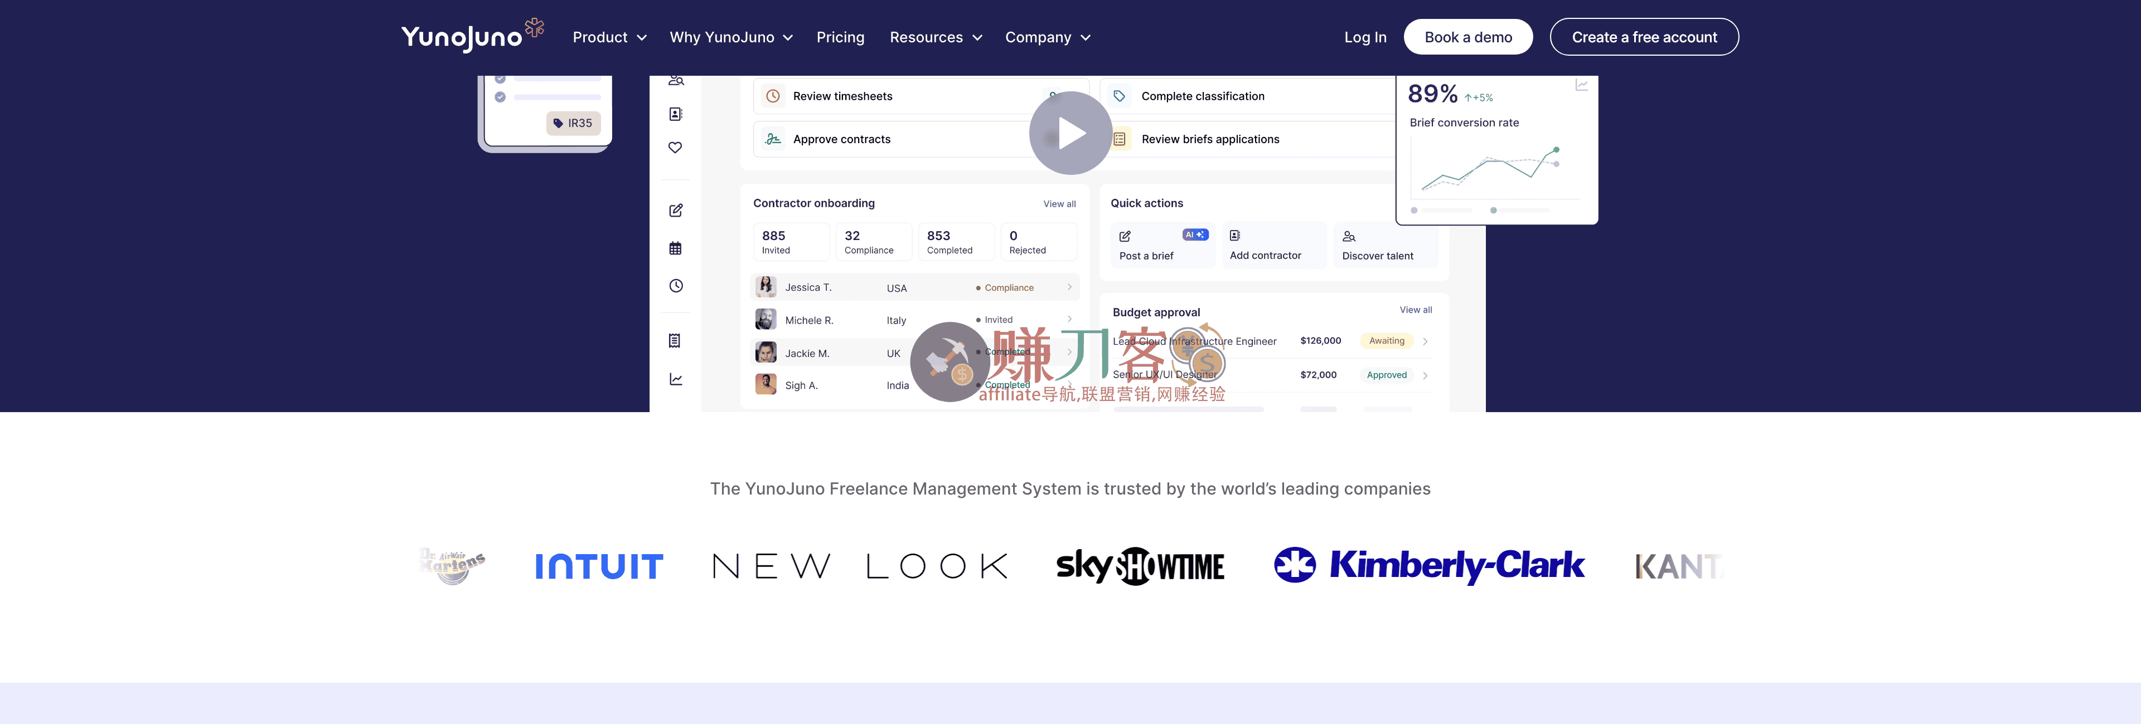Click Sigh A. avatar
2141x724 pixels.
coord(766,384)
